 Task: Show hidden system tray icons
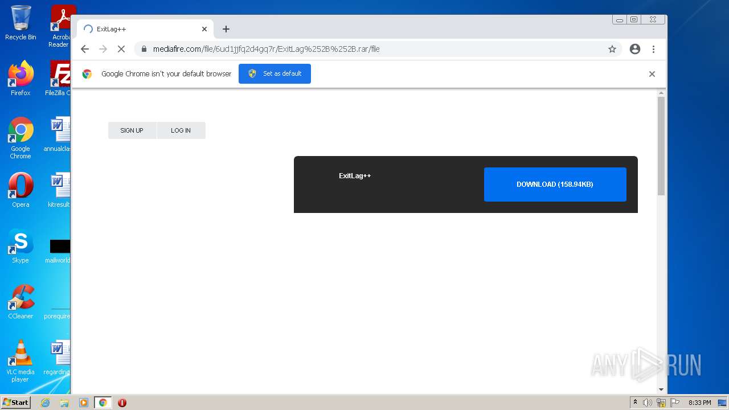click(636, 403)
